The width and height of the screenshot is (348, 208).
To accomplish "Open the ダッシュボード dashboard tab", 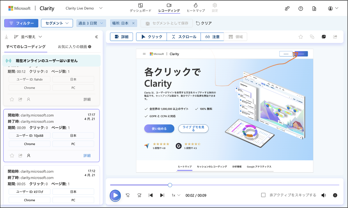I will [140, 8].
